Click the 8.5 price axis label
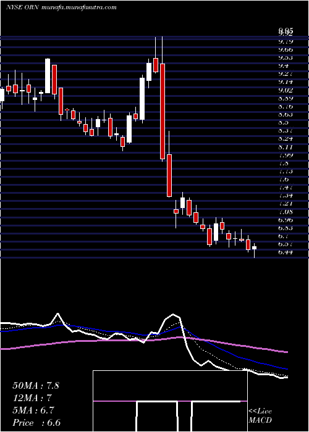 283,123
